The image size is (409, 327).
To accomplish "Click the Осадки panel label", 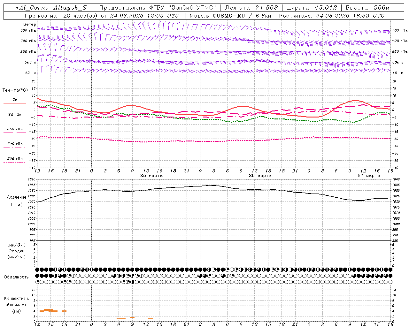I will 17,251.
